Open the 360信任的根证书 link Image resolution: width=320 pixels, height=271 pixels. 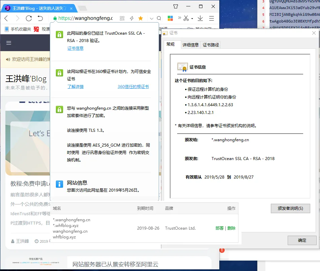(133, 87)
